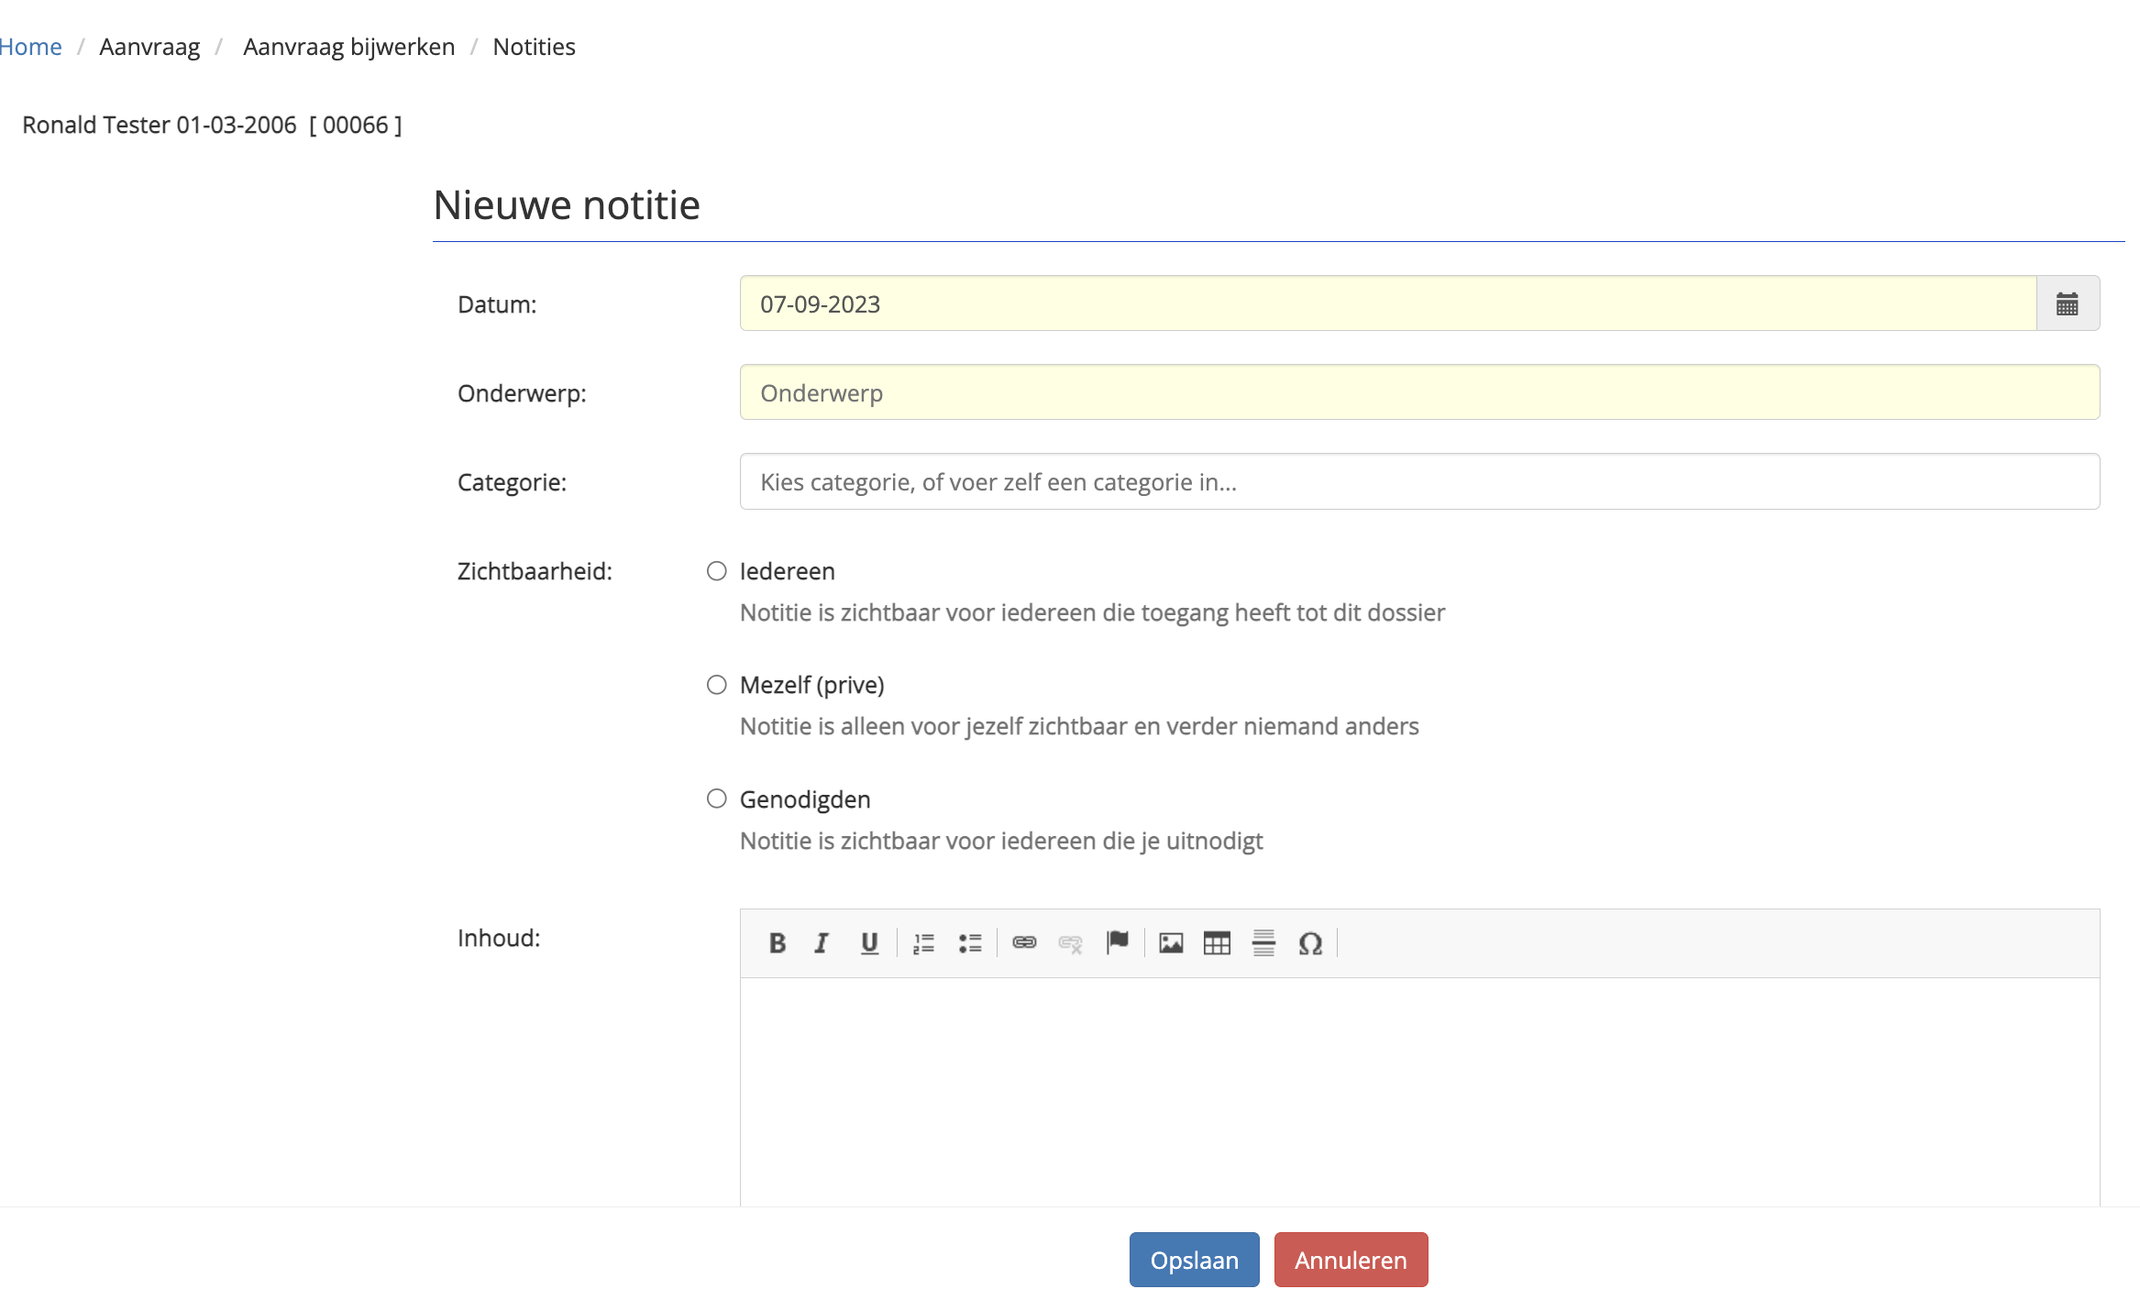Click the Iedereen description about dossier access
The height and width of the screenshot is (1300, 2140).
point(1092,612)
